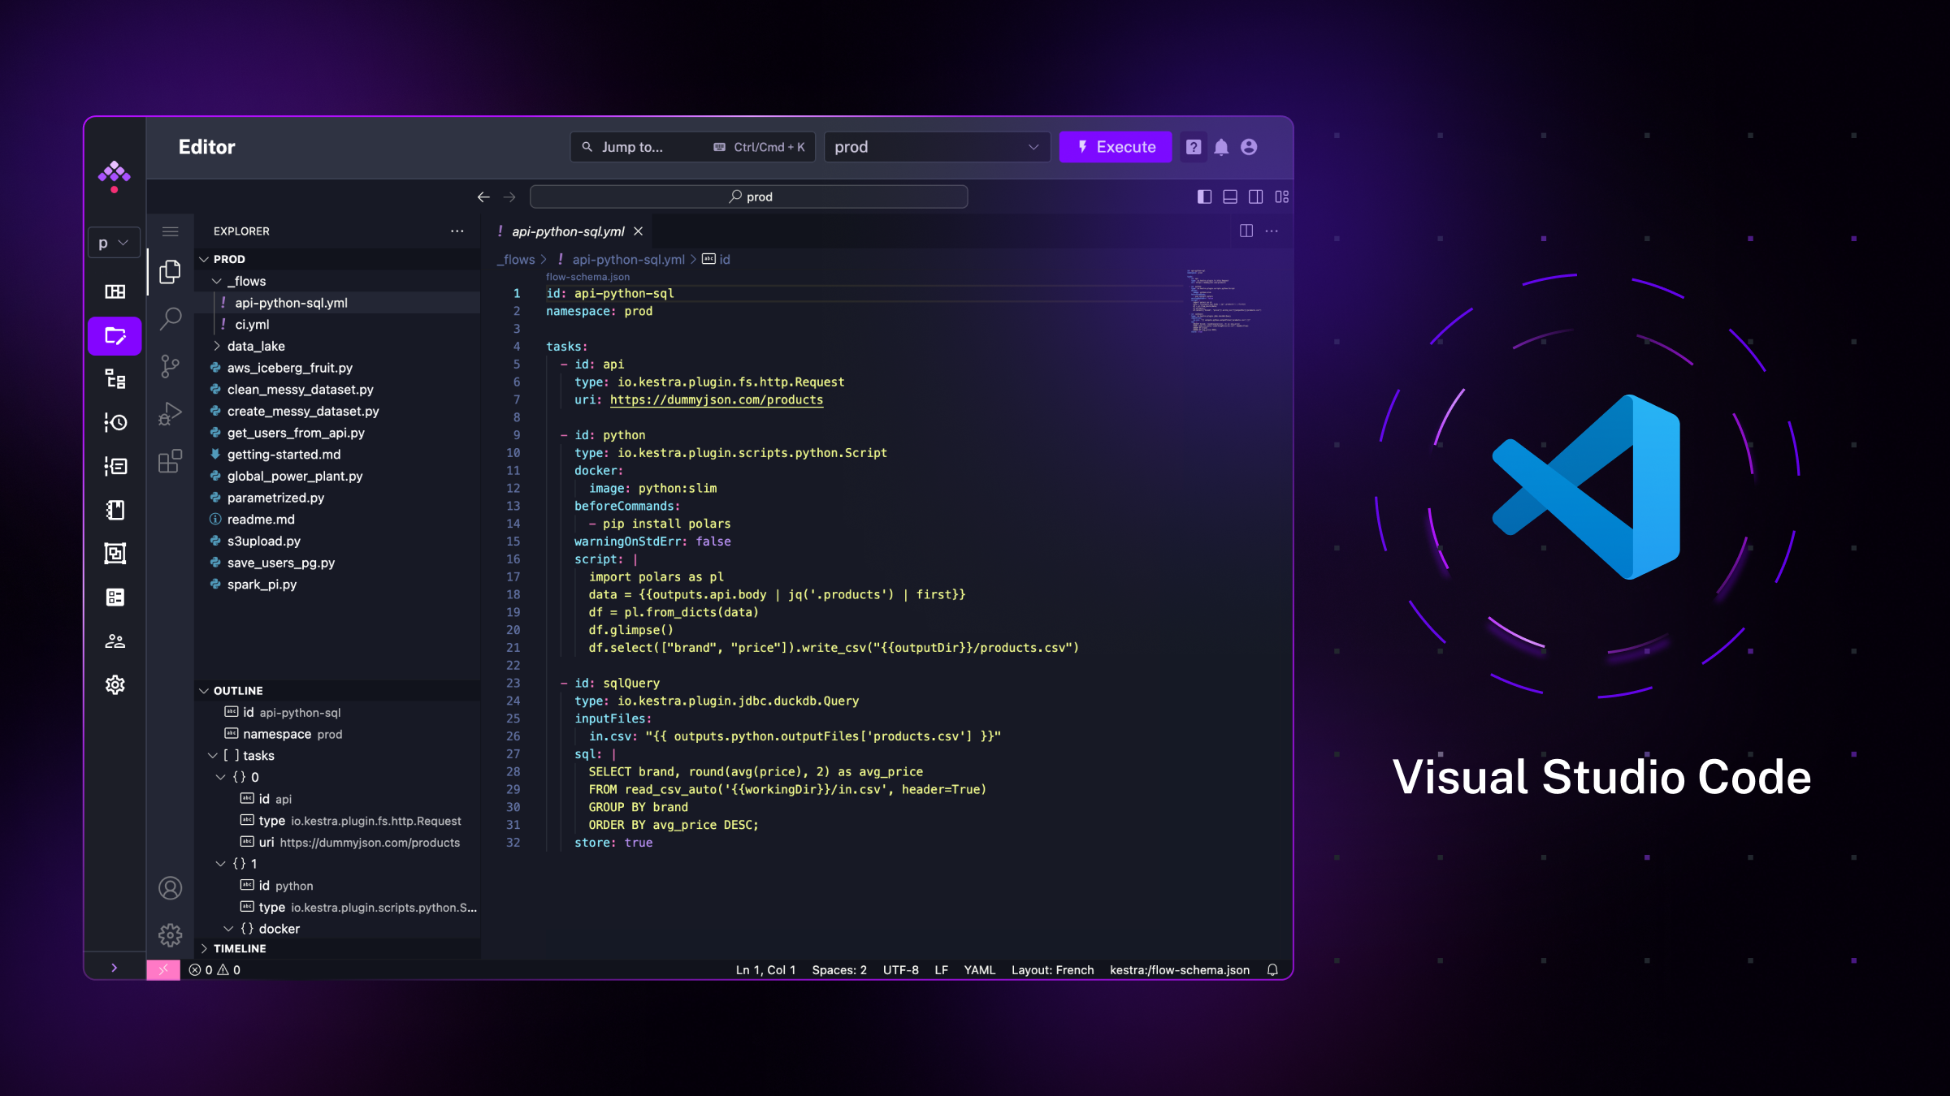Toggle the primary side bar layout button

(x=1204, y=196)
